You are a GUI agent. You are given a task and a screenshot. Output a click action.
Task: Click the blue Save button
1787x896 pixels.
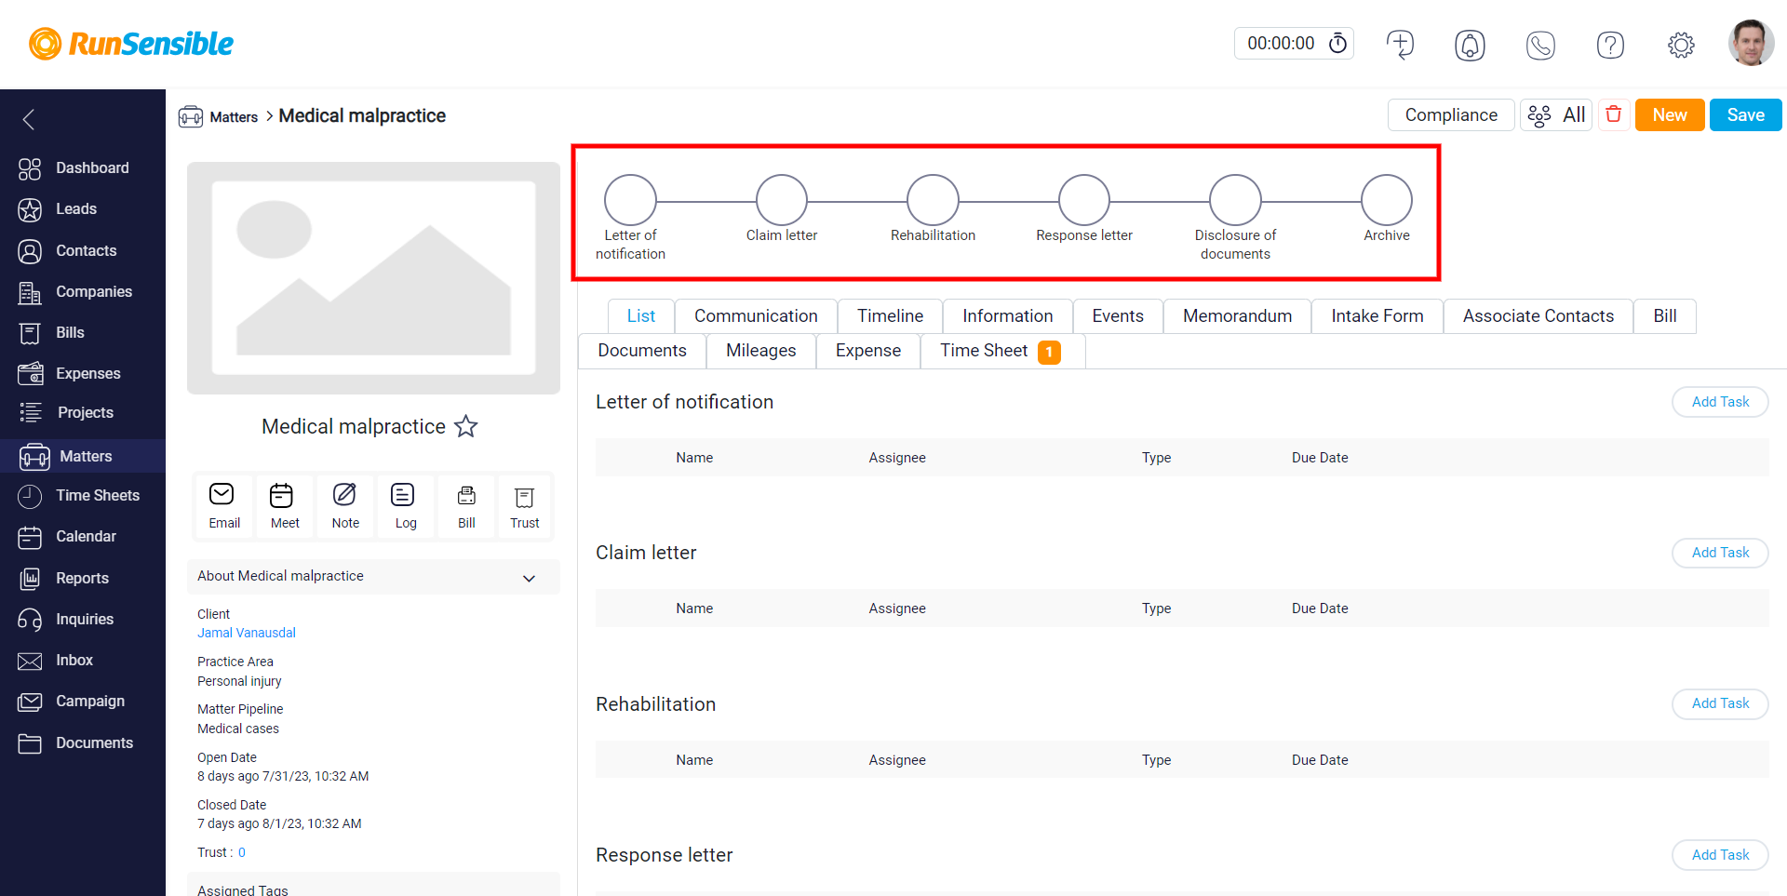click(x=1745, y=114)
